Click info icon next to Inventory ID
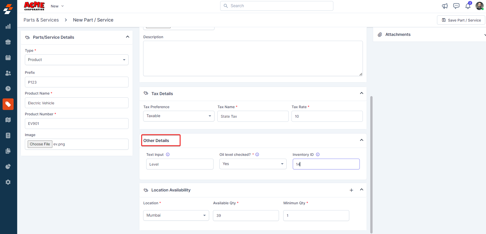 [x=318, y=155]
